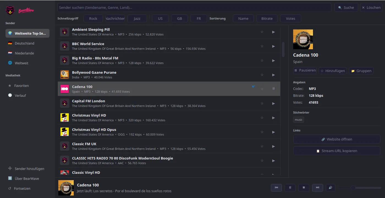The height and width of the screenshot is (198, 385).
Task: Stop playback in the player bar
Action: click(304, 188)
